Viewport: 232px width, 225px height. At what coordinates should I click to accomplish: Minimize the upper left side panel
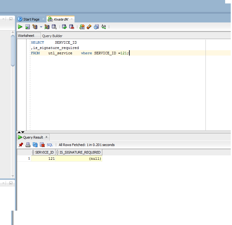(x=11, y=19)
